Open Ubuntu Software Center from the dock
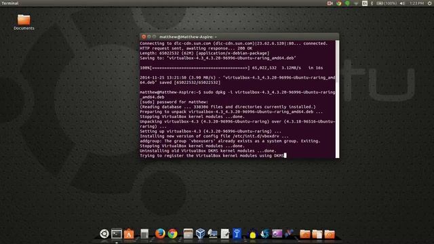 pos(129,234)
